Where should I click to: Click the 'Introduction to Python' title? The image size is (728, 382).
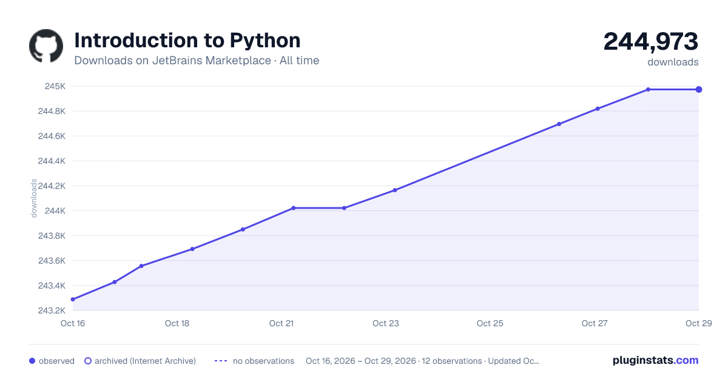pos(187,40)
